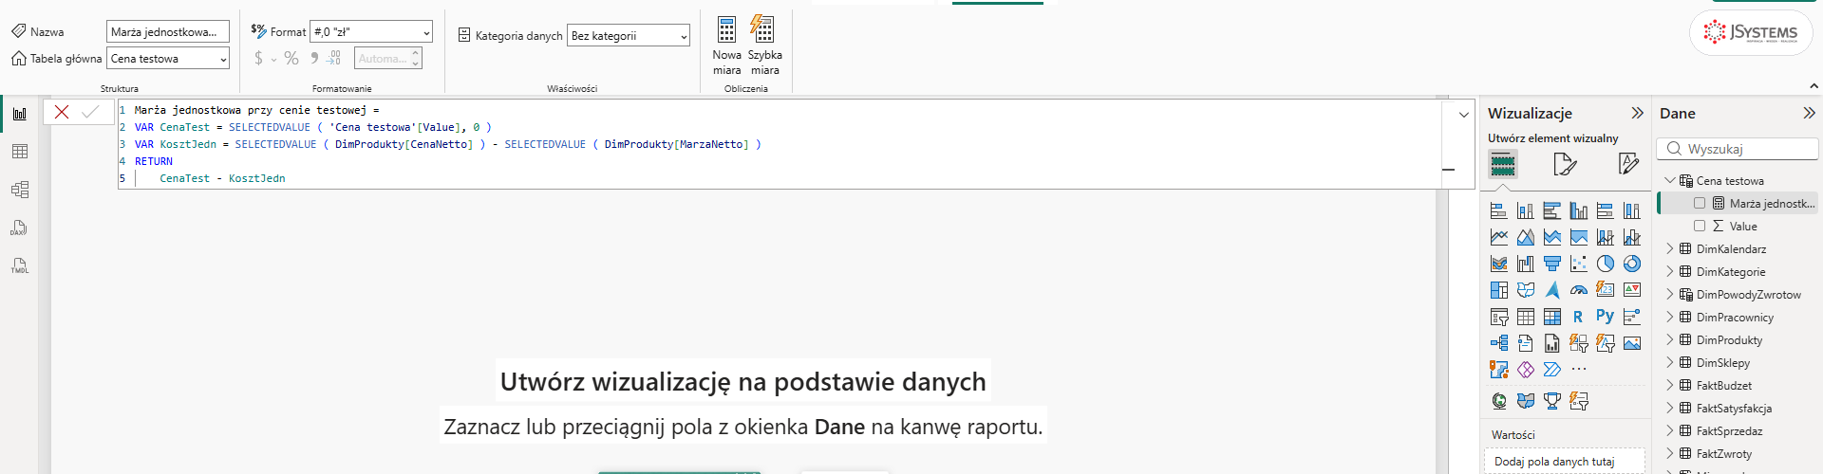Select Waterfall chart visual
The height and width of the screenshot is (474, 1823).
[1526, 264]
